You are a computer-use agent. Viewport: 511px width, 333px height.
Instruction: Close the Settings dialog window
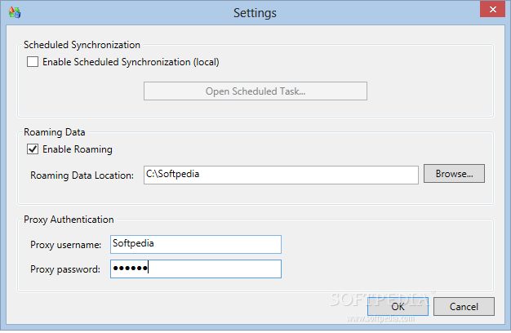pos(492,9)
